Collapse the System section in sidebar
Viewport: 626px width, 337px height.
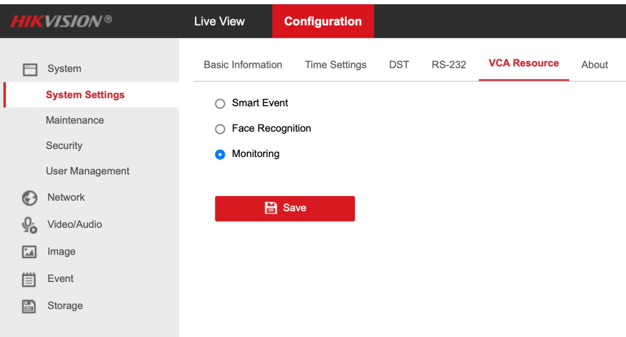click(x=64, y=69)
